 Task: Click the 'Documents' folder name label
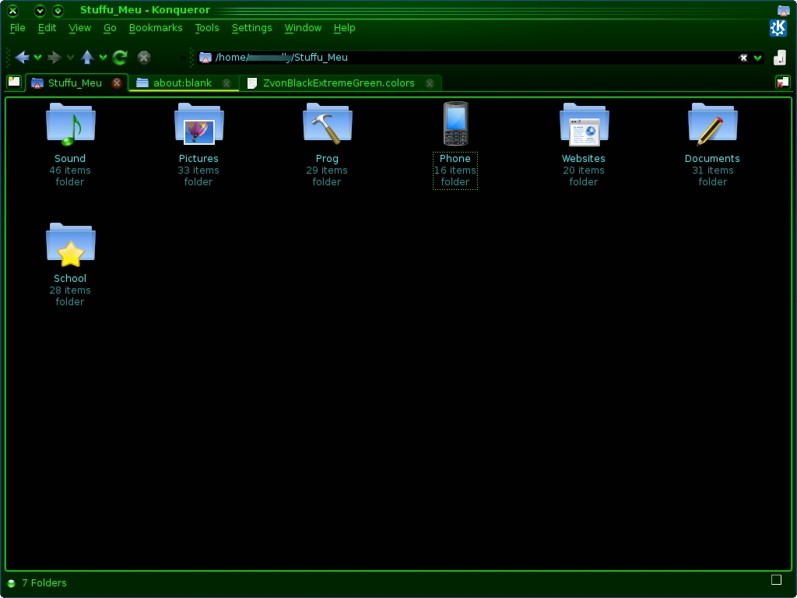tap(712, 158)
